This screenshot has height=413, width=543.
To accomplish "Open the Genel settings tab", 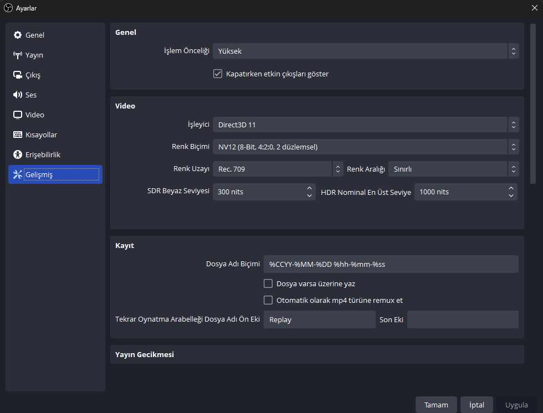I will [x=55, y=35].
